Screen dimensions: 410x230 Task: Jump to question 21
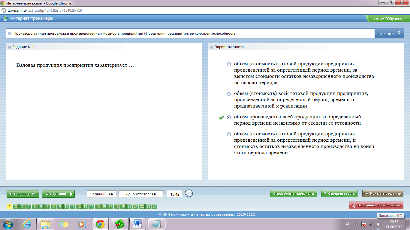135,206
